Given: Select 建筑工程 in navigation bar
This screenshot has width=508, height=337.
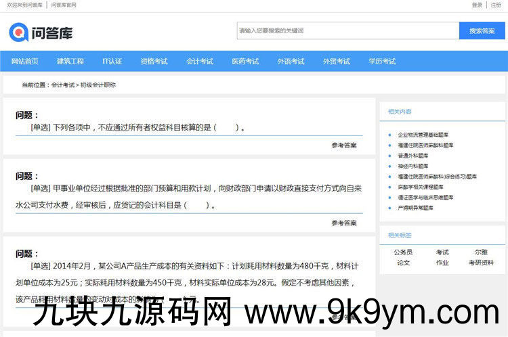Looking at the screenshot, I should (70, 62).
